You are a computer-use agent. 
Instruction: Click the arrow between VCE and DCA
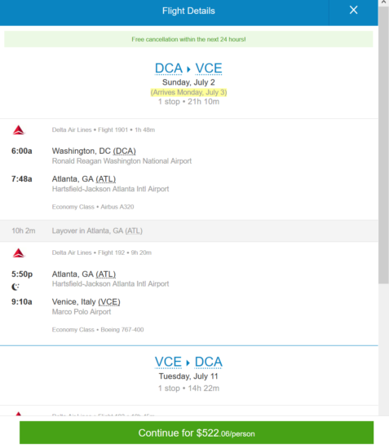[x=188, y=362]
